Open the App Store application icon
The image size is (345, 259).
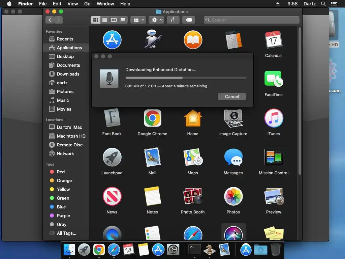coord(112,40)
